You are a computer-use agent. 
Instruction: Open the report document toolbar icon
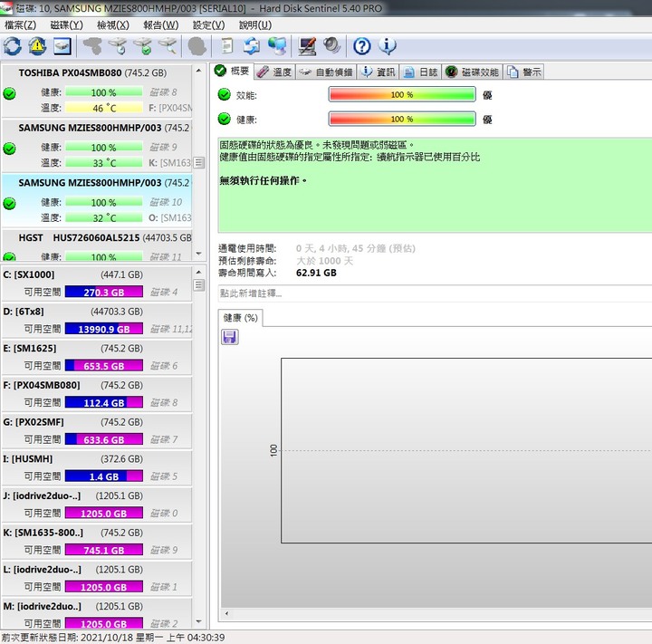click(x=227, y=46)
